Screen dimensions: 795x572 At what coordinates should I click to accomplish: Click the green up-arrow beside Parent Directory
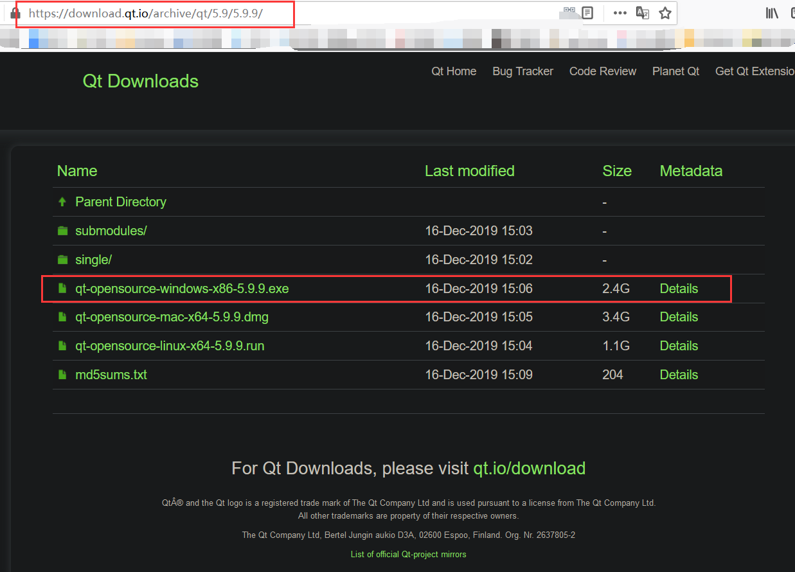(x=62, y=201)
